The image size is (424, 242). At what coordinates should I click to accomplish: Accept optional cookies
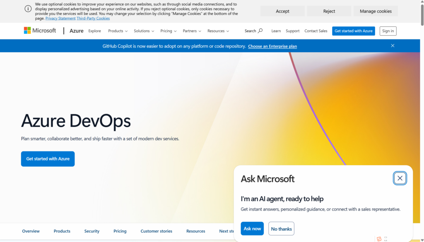click(x=282, y=11)
